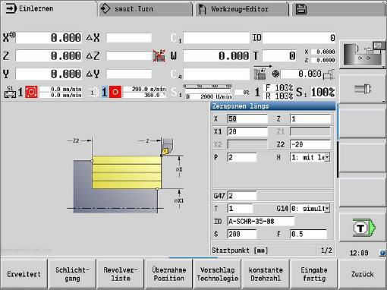Image resolution: width=387 pixels, height=290 pixels.
Task: Click the spindle load bar scale
Action: tap(207, 88)
